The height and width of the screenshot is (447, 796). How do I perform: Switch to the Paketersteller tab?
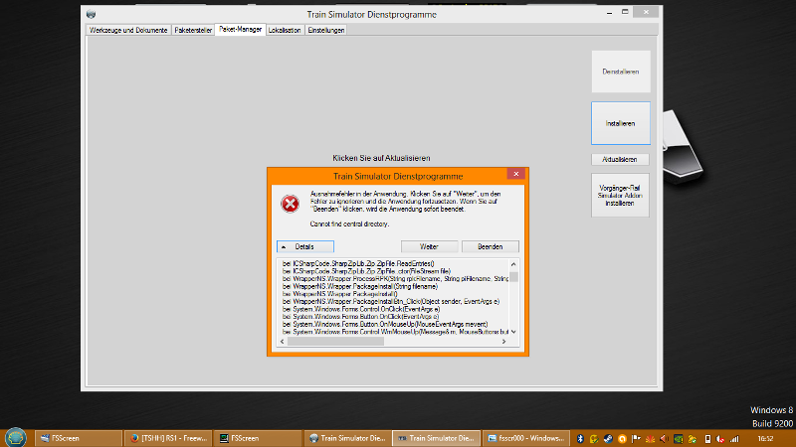coord(193,31)
